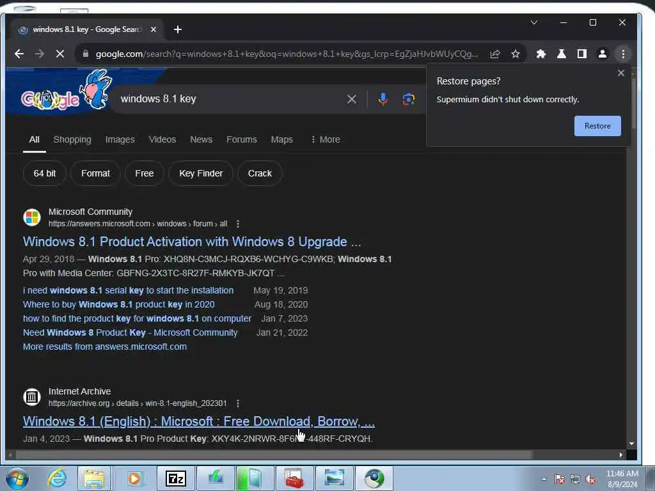Viewport: 655px width, 491px height.
Task: Start voice search with microphone
Action: coord(383,99)
